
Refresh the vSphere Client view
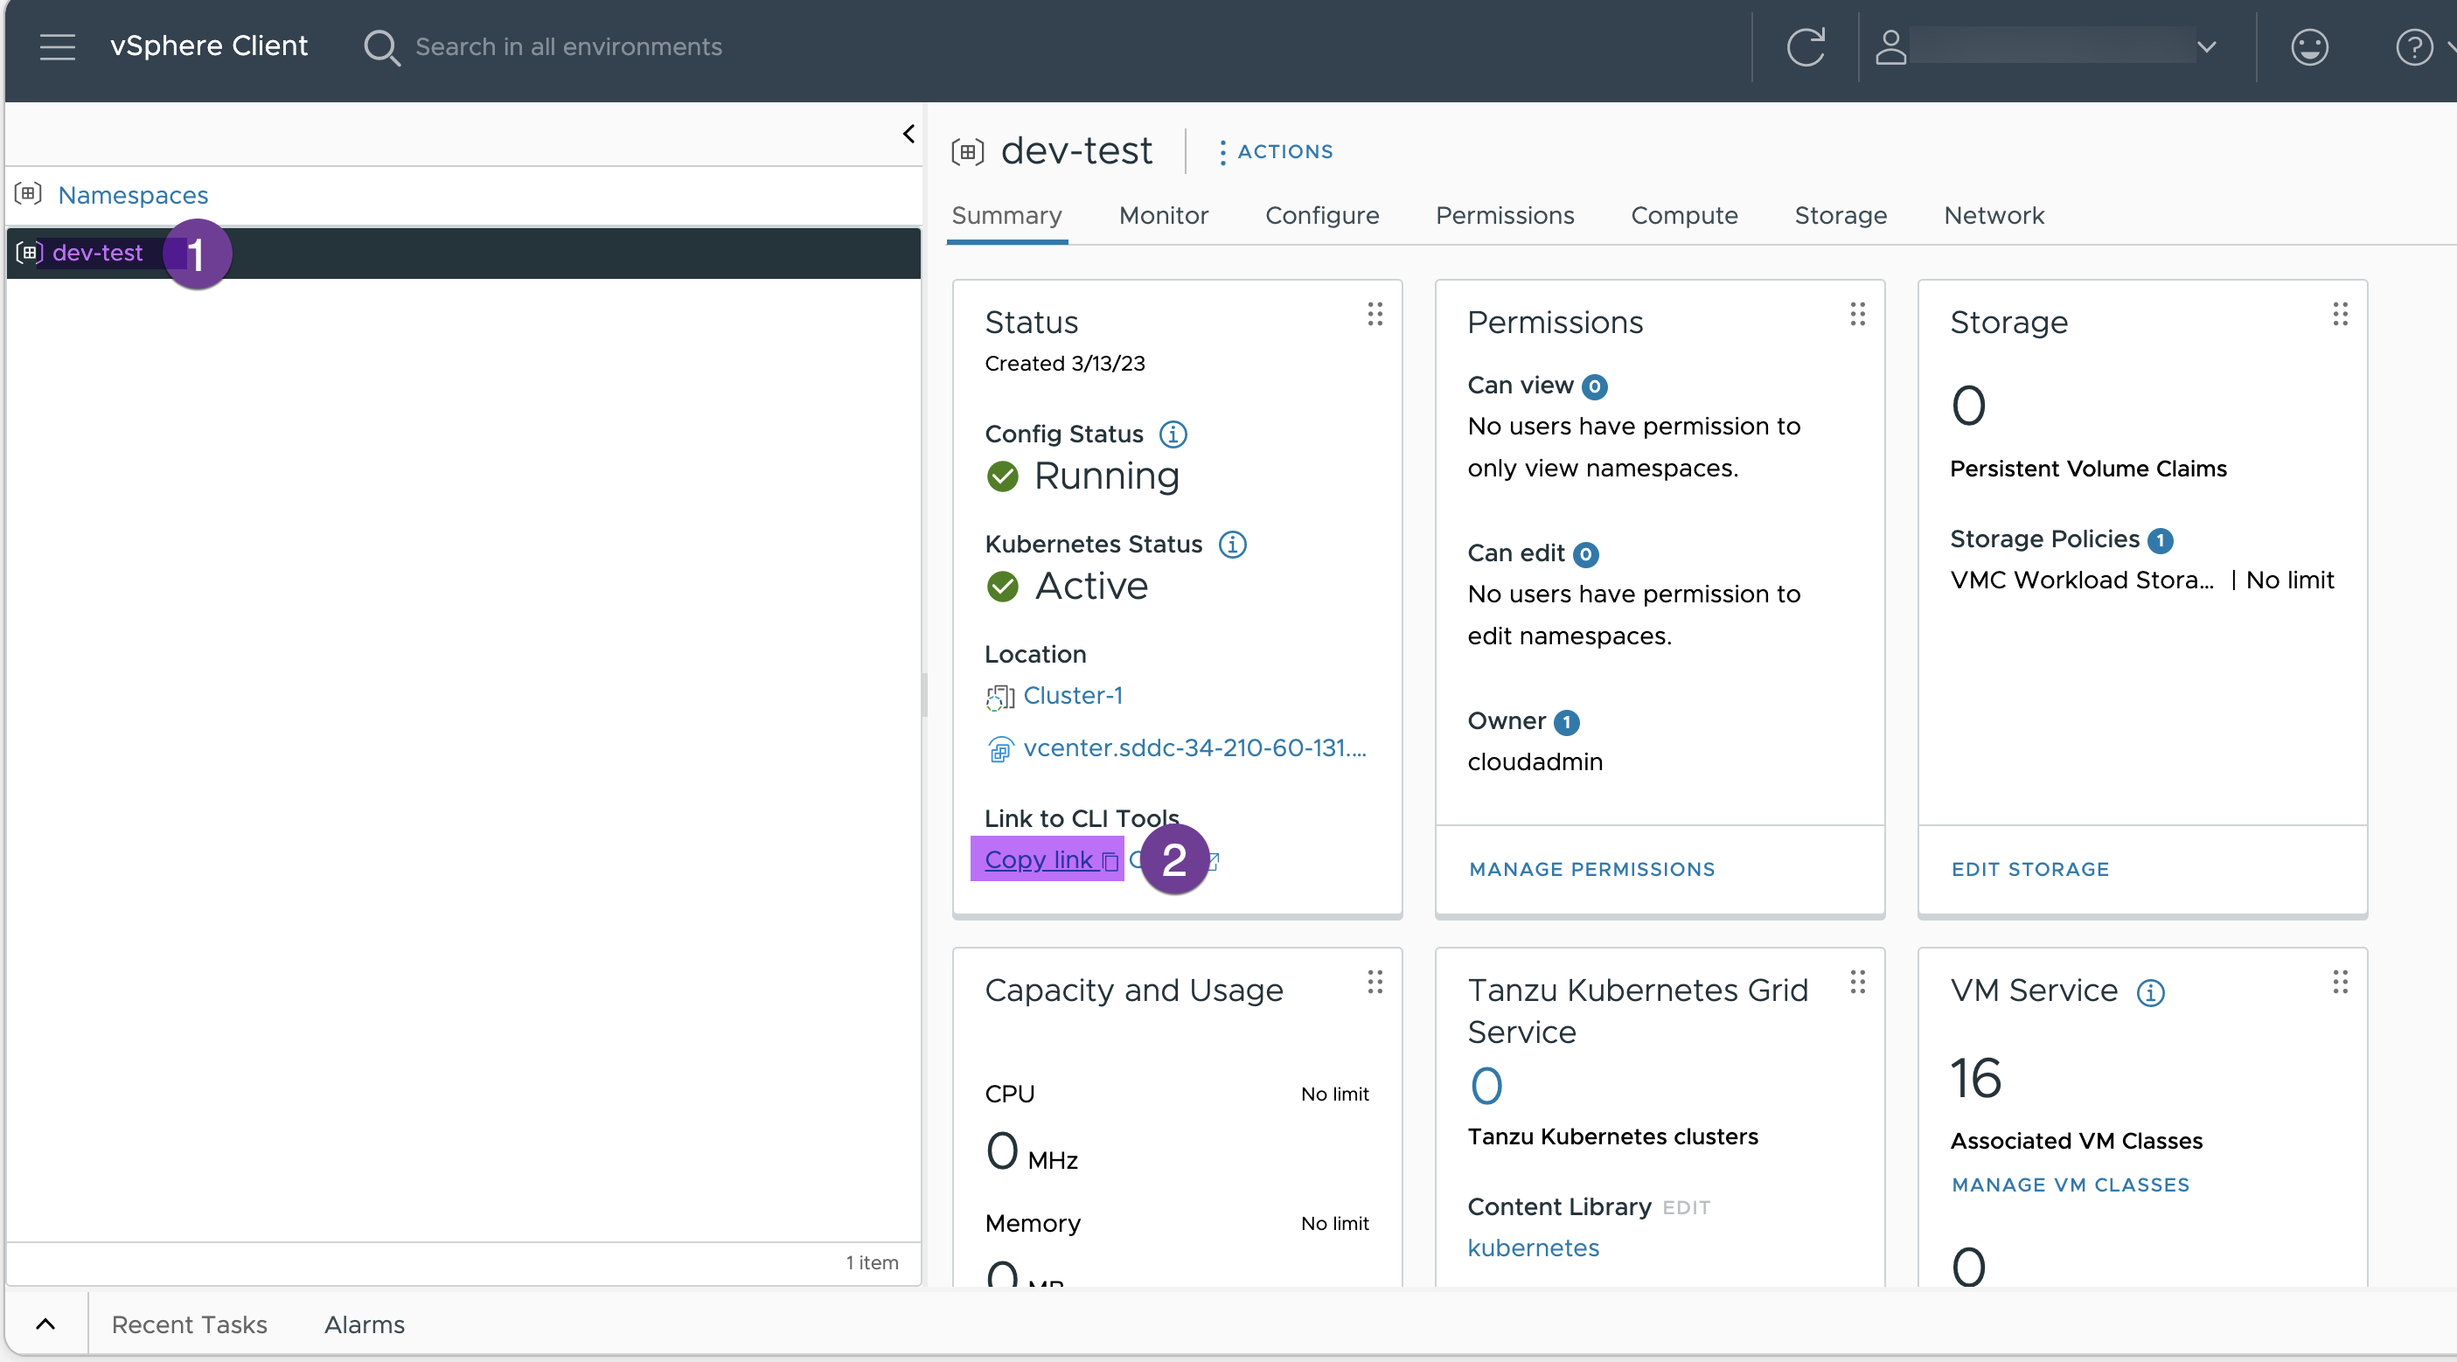point(1805,46)
